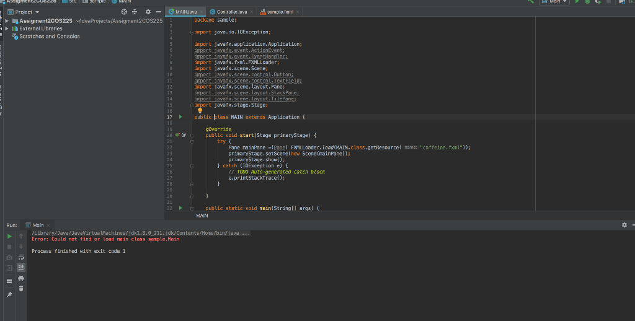Close the Main run tab
Image resolution: width=635 pixels, height=321 pixels.
point(48,225)
